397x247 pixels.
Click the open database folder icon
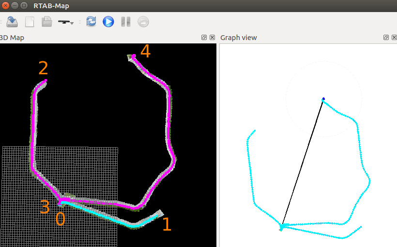click(46, 22)
